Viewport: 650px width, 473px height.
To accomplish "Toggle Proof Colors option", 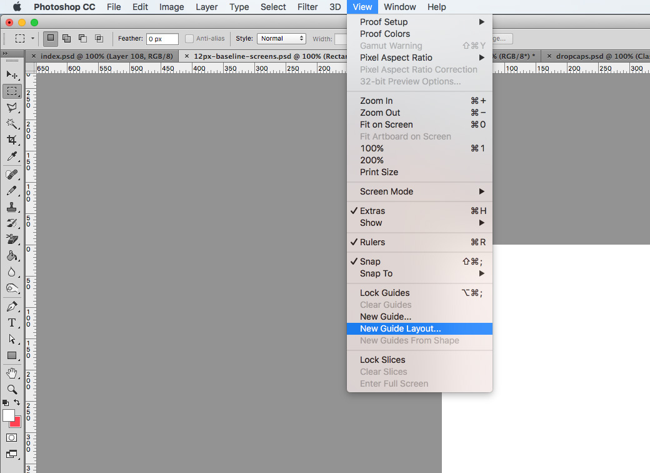I will point(419,34).
